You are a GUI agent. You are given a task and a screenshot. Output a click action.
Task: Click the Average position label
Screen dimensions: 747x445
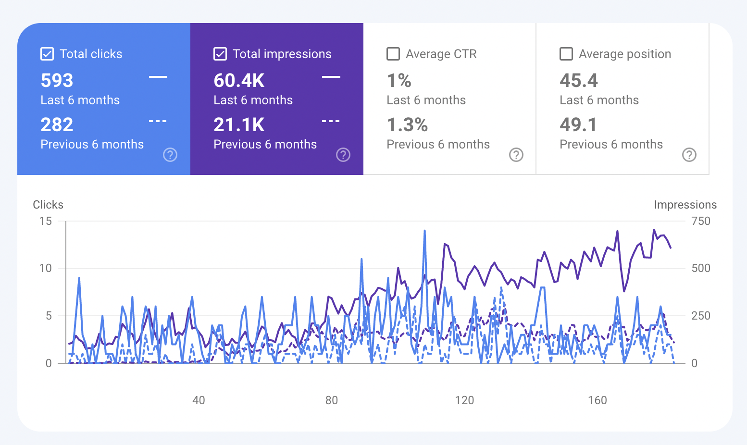pyautogui.click(x=625, y=54)
